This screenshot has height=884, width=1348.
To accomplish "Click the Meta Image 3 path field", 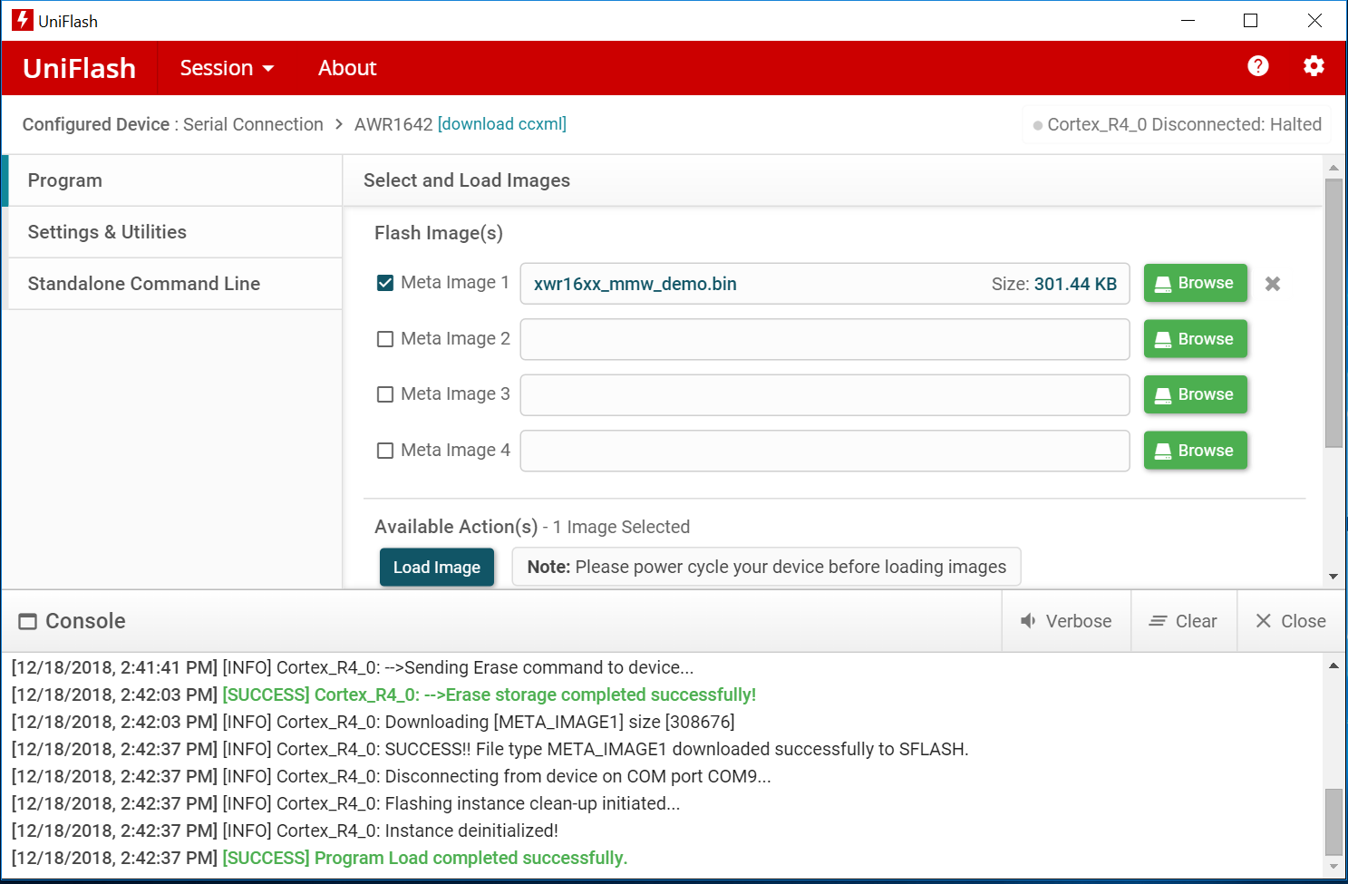I will click(x=825, y=395).
